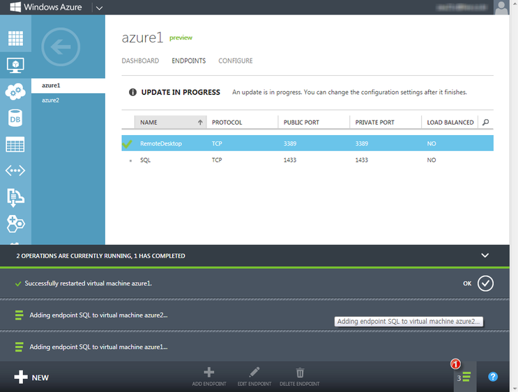Click the green operations progress bar
This screenshot has height=392, width=518.
[254, 267]
